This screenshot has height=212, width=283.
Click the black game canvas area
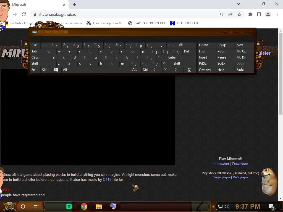[88, 117]
